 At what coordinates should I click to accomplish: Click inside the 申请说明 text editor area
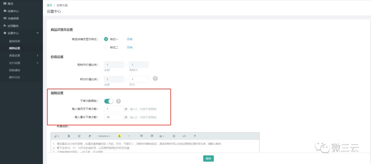click(x=155, y=147)
